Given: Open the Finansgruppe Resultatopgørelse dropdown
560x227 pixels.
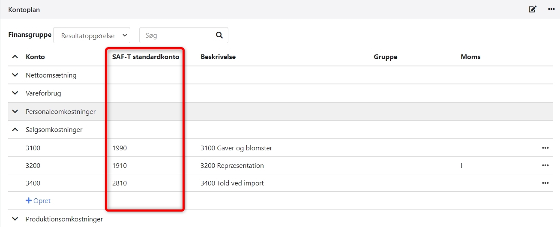Looking at the screenshot, I should (x=91, y=36).
